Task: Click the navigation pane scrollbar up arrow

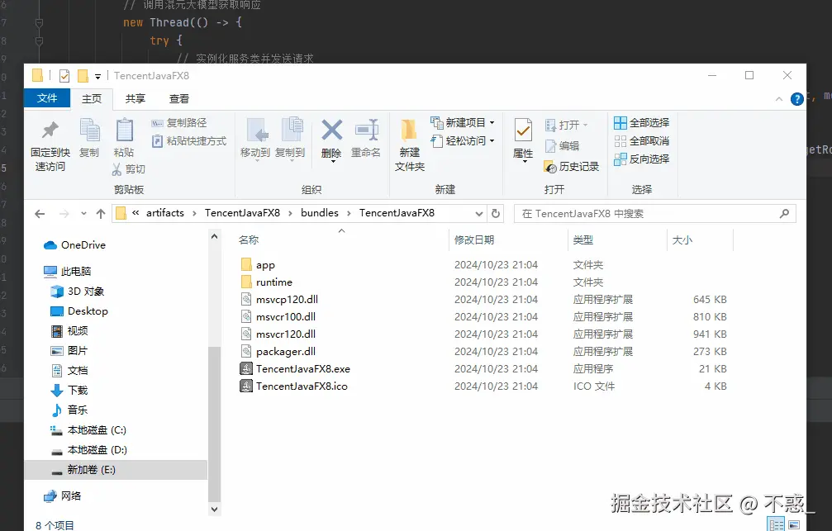Action: (x=214, y=236)
